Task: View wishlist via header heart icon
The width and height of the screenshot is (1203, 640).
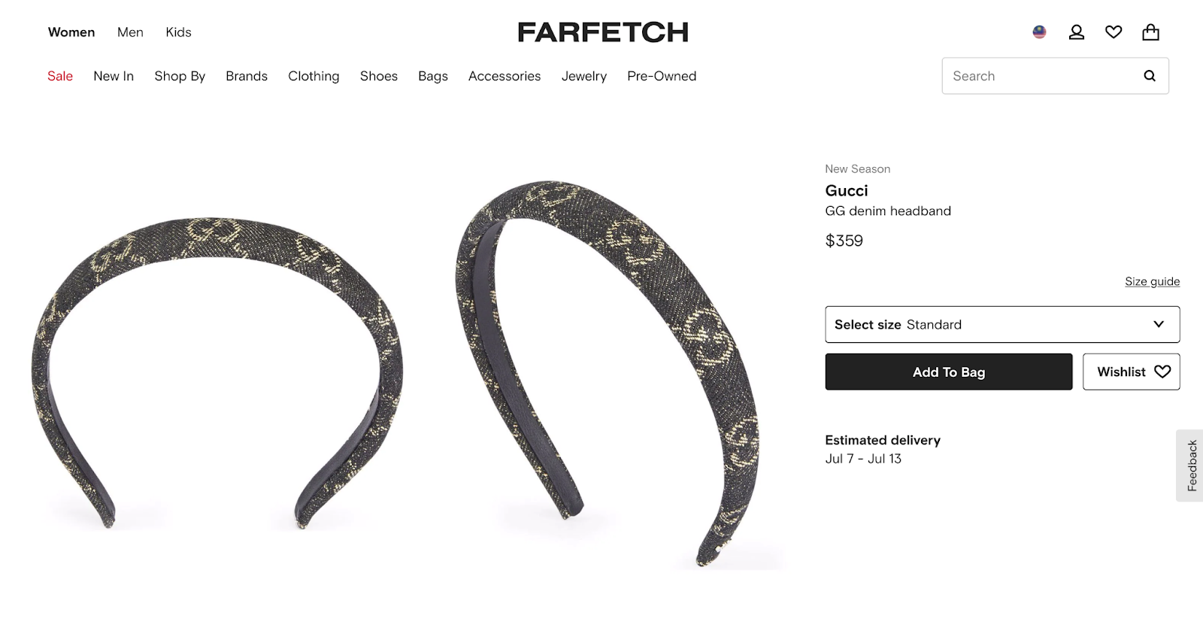Action: [1114, 32]
